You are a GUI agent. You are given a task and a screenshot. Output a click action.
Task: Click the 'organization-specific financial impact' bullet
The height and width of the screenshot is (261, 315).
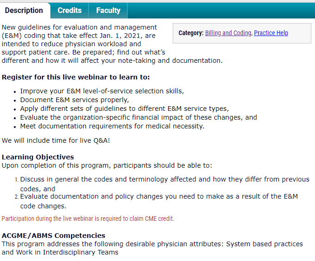[139, 117]
